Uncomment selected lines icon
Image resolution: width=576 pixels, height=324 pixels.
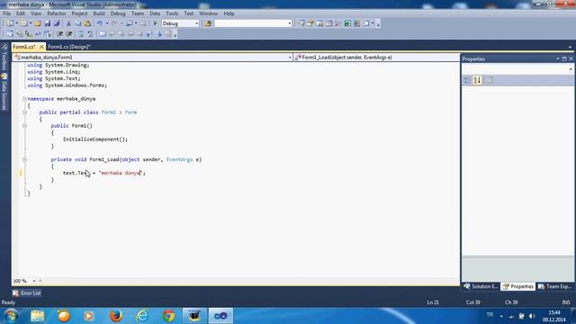click(x=90, y=34)
